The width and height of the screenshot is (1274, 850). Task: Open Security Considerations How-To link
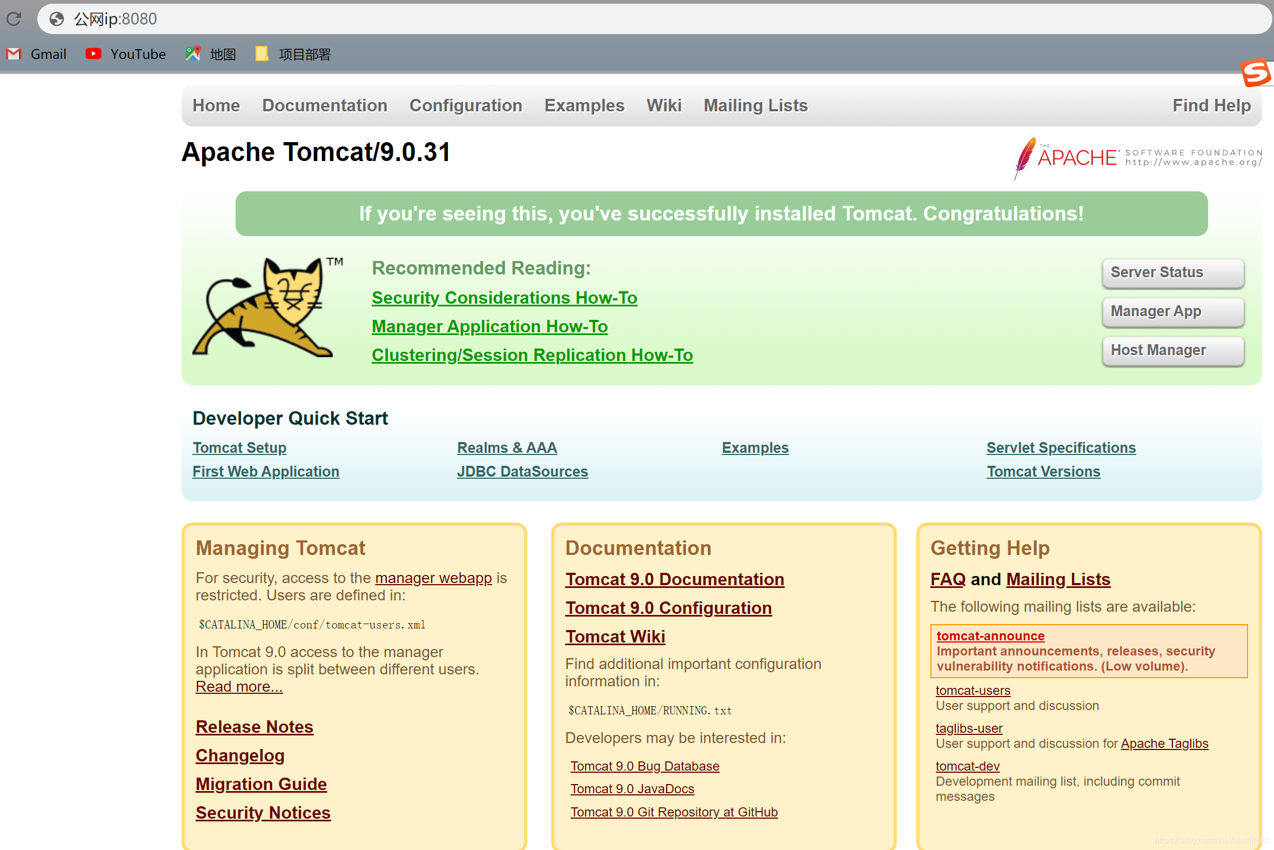pos(504,298)
